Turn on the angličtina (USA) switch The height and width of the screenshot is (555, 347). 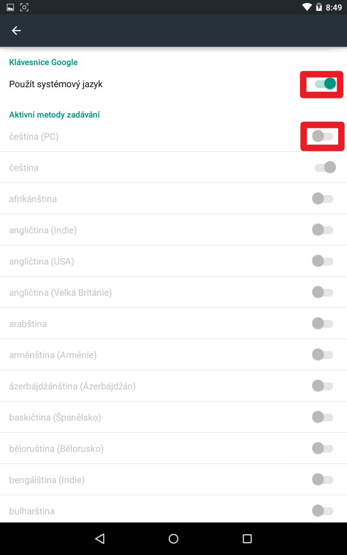(x=322, y=261)
